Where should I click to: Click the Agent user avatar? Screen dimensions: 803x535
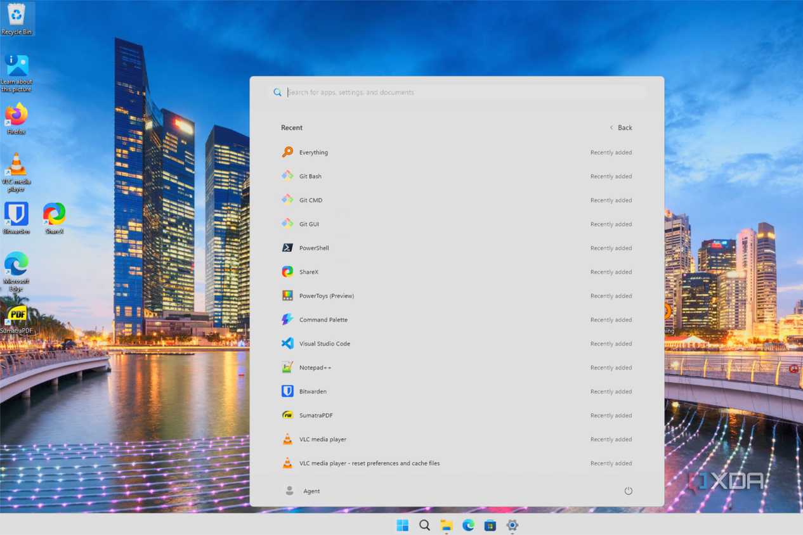289,491
